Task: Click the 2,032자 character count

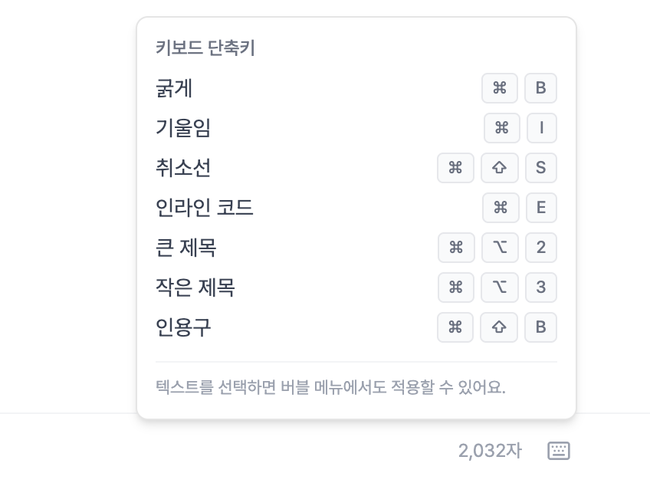Action: 490,451
